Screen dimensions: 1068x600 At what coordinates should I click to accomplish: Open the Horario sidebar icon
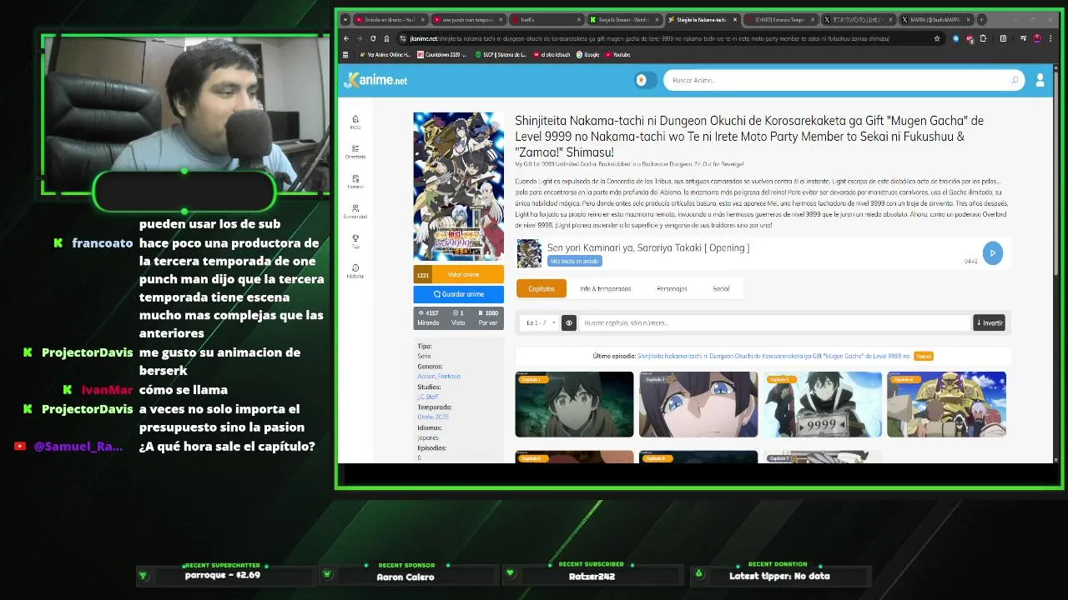click(x=355, y=182)
